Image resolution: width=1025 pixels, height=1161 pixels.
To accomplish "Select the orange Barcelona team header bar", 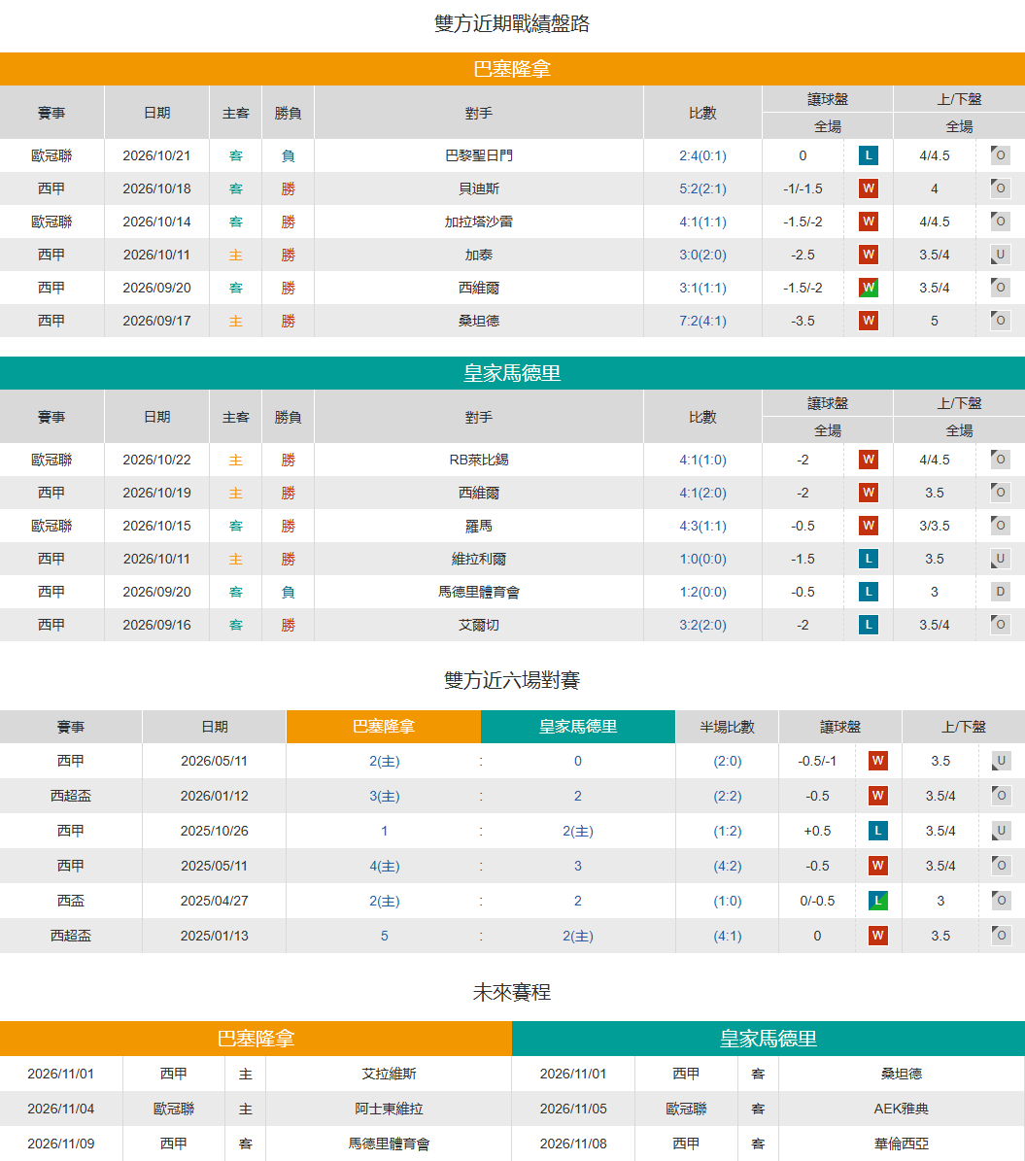I will coord(513,69).
